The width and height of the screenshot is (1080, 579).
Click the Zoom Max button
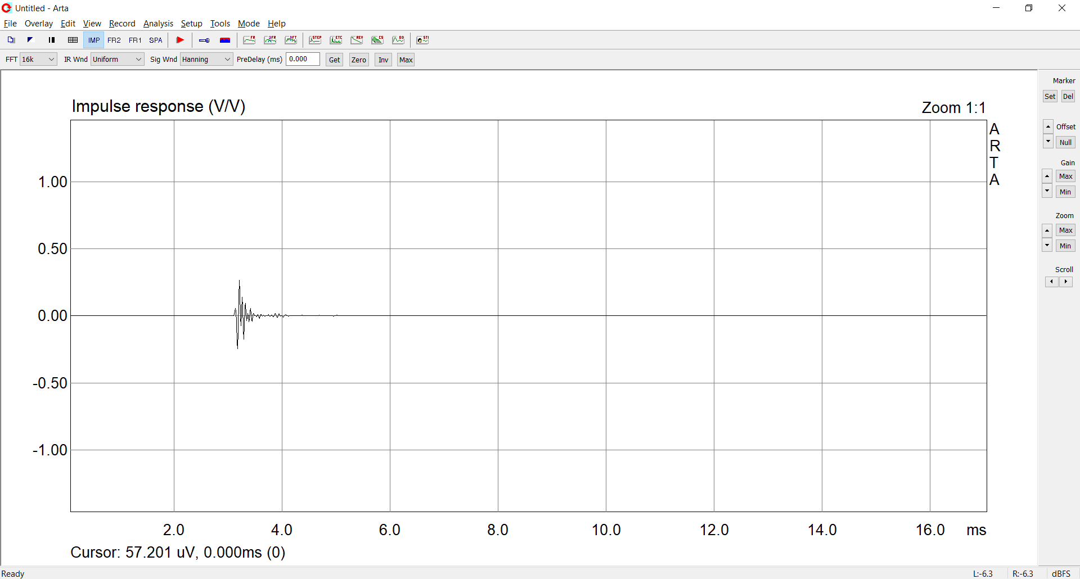1065,230
